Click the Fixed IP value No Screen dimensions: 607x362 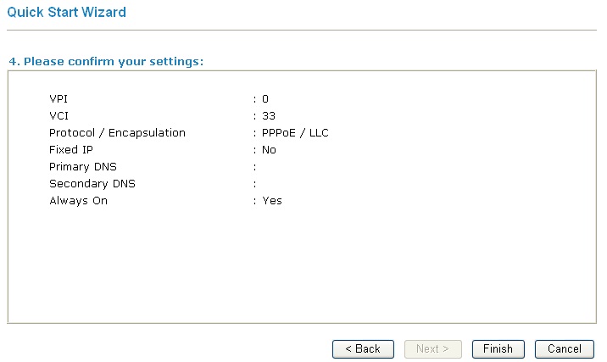[x=269, y=150]
